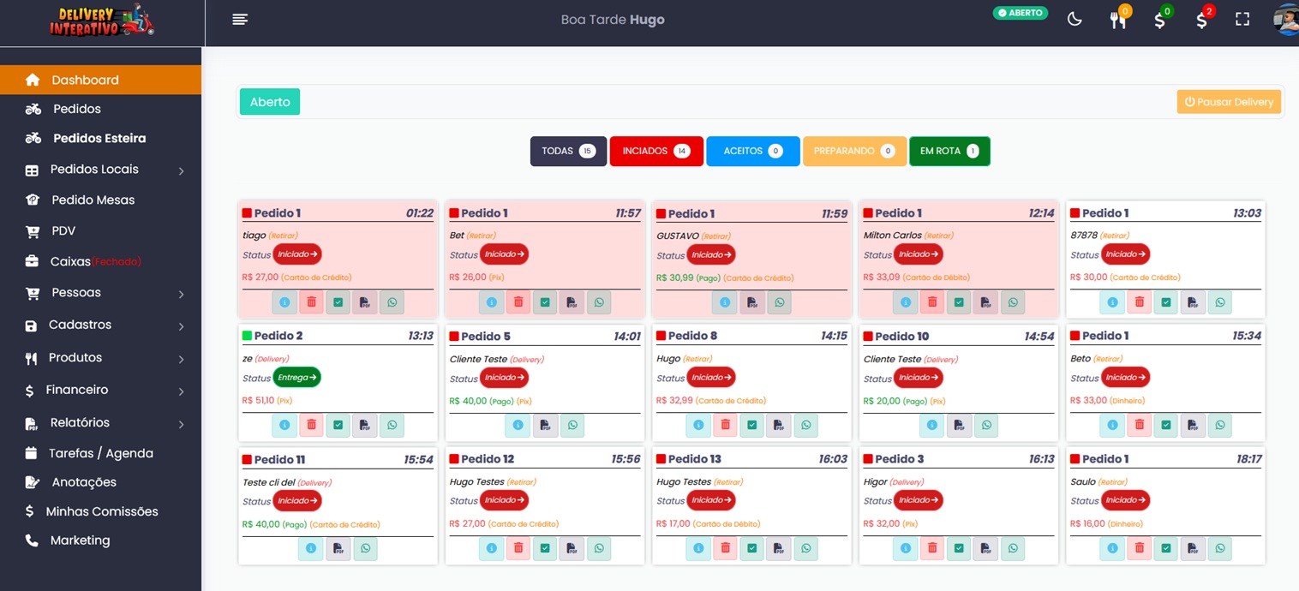Viewport: 1299px width, 591px height.
Task: Open user profile avatar in header
Action: (x=1287, y=19)
